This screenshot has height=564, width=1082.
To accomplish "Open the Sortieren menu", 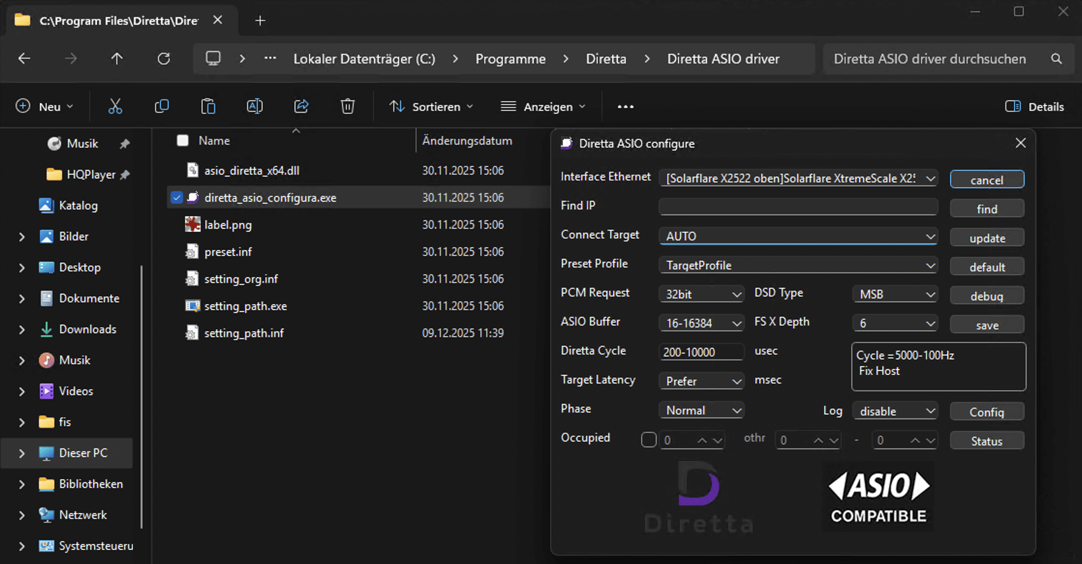I will click(x=431, y=106).
